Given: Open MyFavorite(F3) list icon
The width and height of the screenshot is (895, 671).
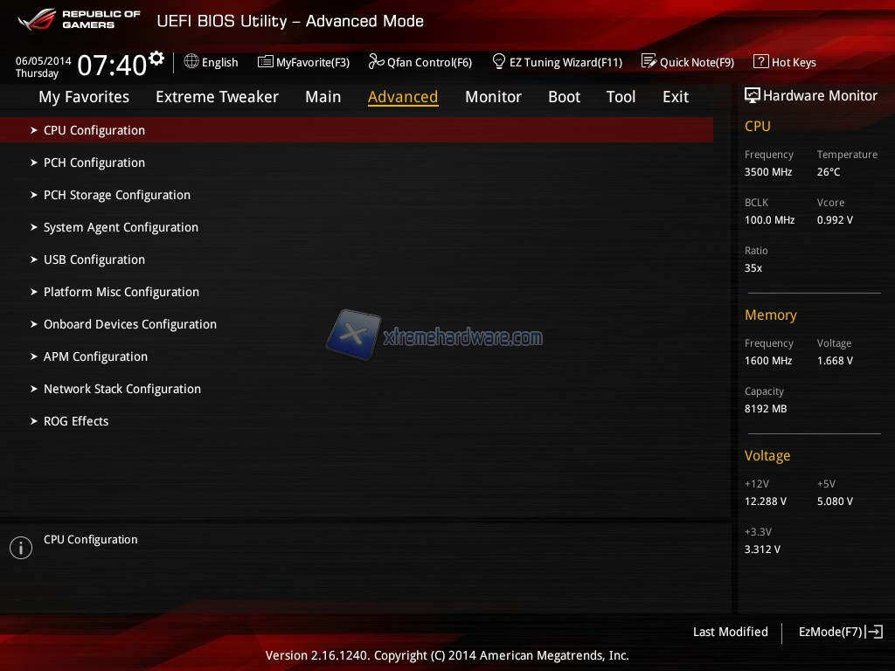Looking at the screenshot, I should [x=266, y=62].
